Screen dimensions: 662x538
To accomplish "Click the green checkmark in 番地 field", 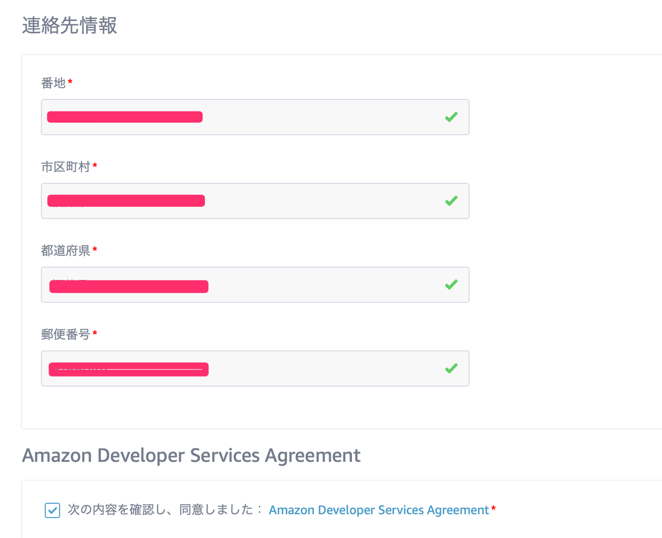I will point(451,117).
